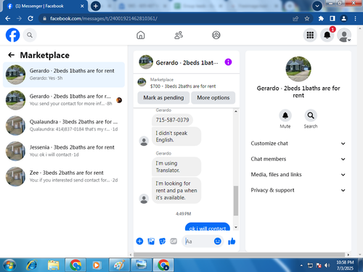
Task: Open the tab search dropdown arrow
Action: pos(317,6)
